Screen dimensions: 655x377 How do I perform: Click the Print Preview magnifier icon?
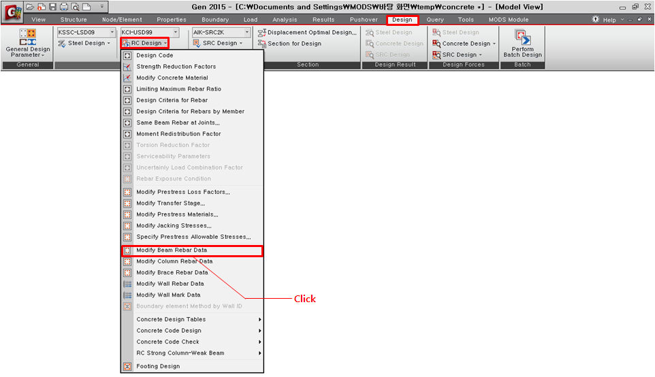tap(75, 7)
